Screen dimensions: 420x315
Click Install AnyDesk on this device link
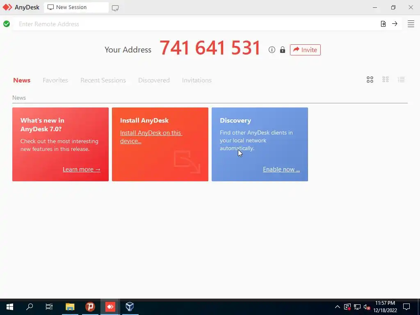151,137
